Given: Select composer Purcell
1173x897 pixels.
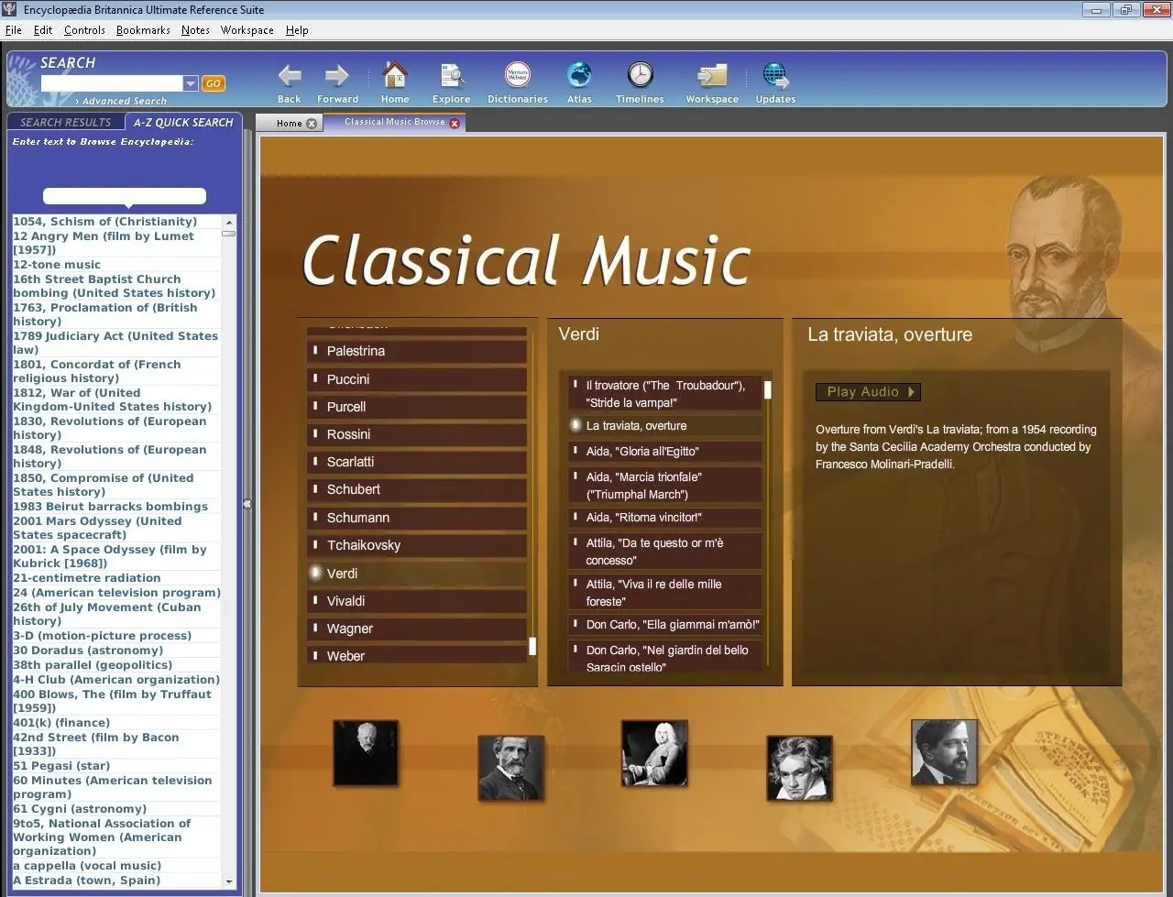Looking at the screenshot, I should click(417, 407).
